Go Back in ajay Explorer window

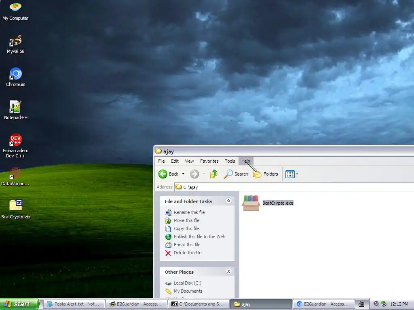pos(169,174)
